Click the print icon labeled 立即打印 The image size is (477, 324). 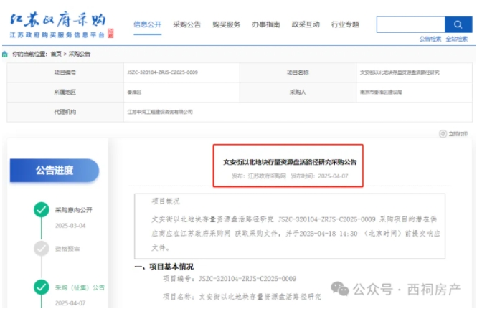coord(443,134)
